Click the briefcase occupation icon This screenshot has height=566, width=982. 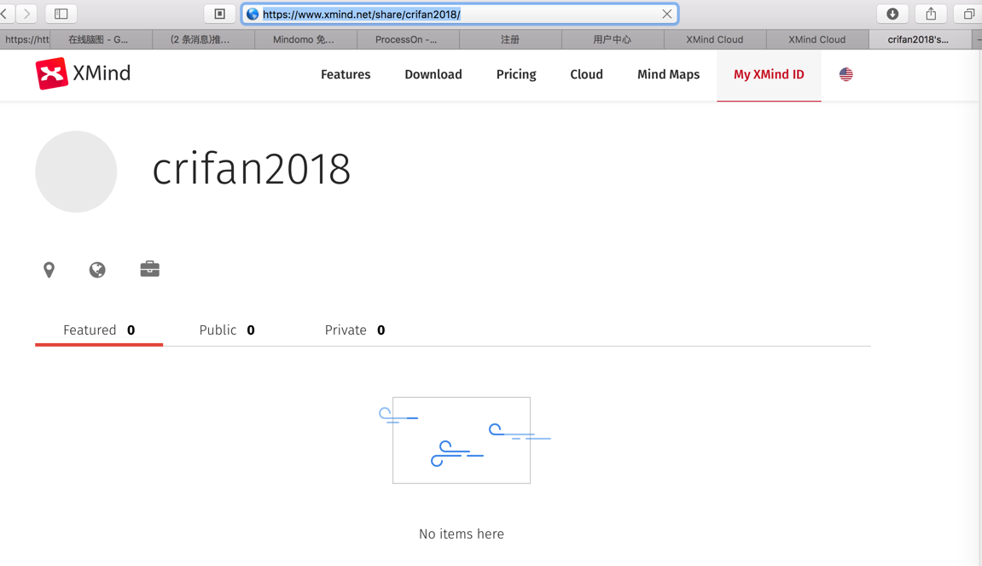[x=149, y=269]
